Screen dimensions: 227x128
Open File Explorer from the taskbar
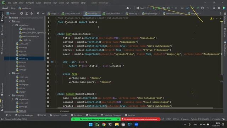[x=117, y=124]
